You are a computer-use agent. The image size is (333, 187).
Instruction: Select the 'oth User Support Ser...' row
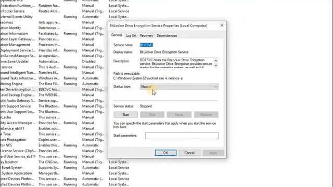pyautogui.click(x=54, y=112)
